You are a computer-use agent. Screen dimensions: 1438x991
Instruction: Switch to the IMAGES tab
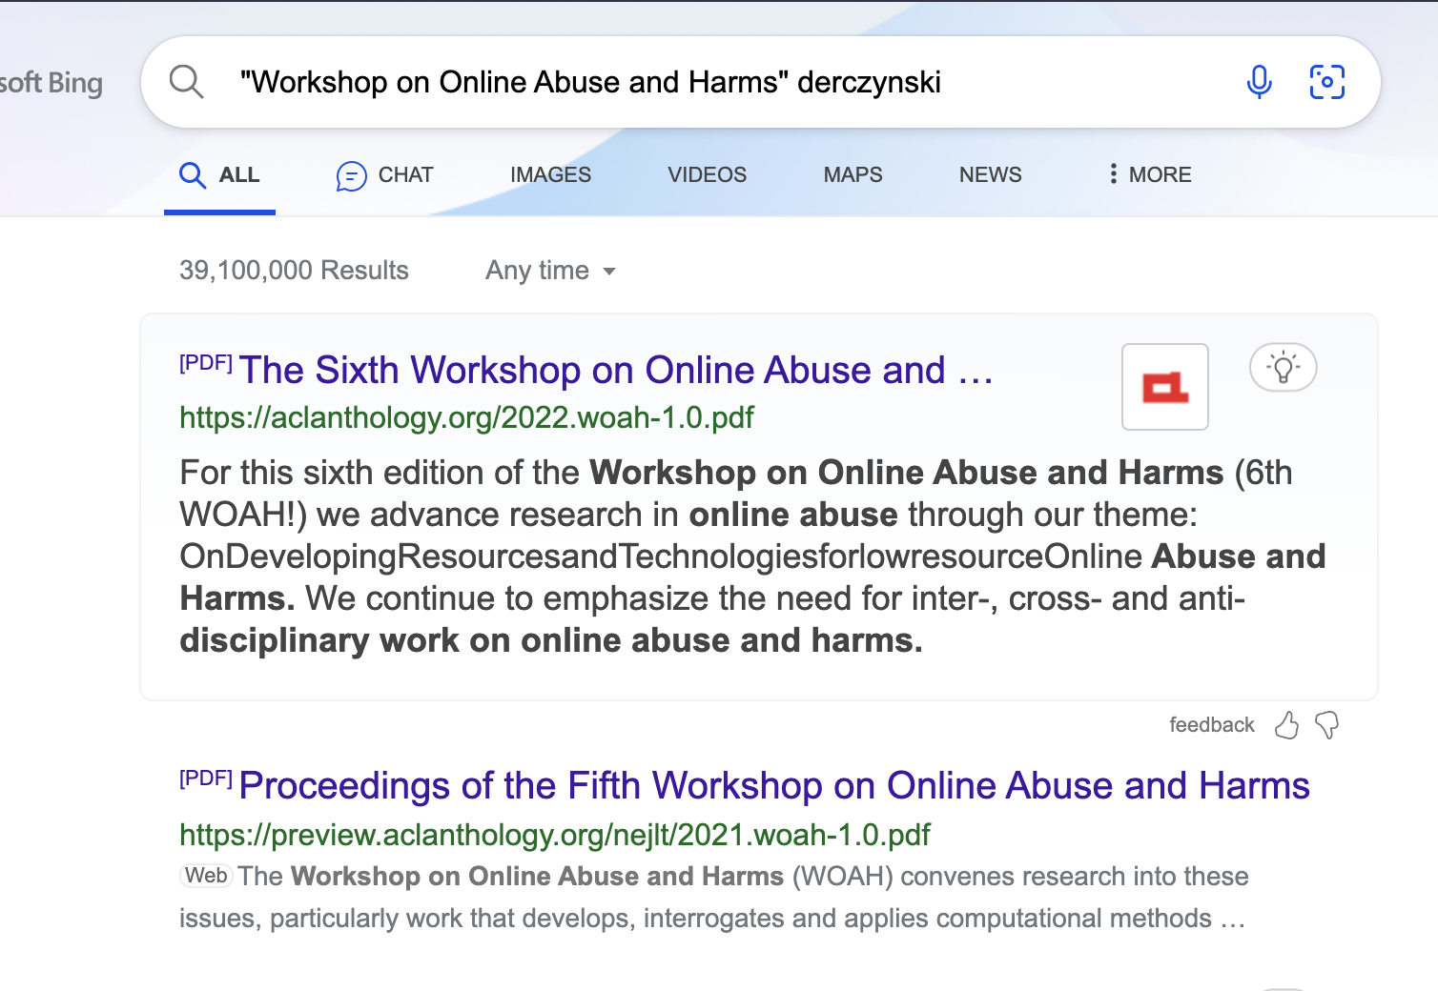[x=550, y=175]
